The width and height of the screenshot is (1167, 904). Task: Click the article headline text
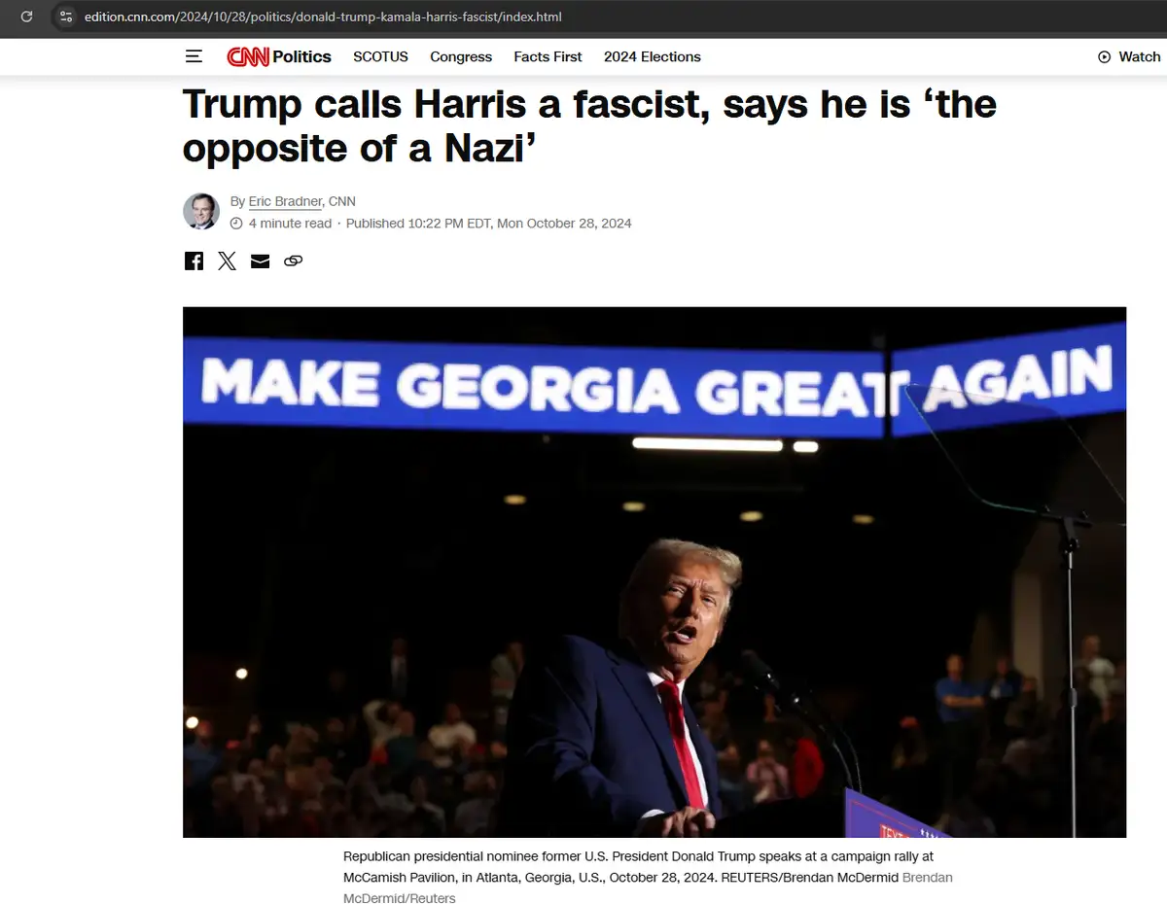589,126
